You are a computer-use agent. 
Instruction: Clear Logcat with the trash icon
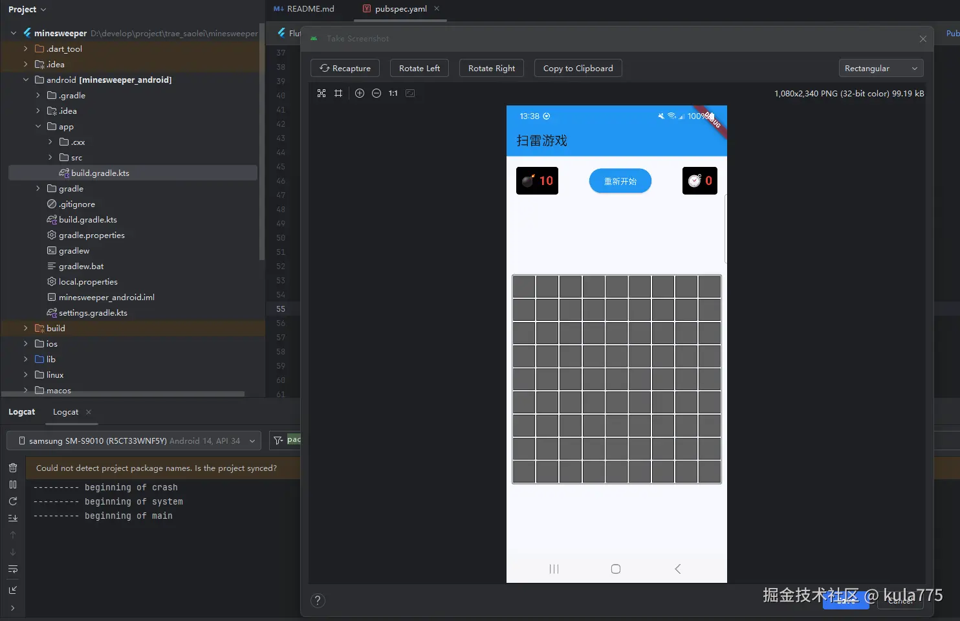pyautogui.click(x=13, y=468)
